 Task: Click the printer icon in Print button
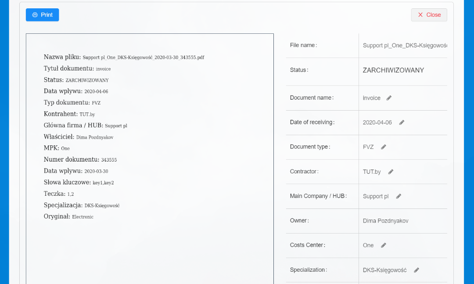point(35,15)
